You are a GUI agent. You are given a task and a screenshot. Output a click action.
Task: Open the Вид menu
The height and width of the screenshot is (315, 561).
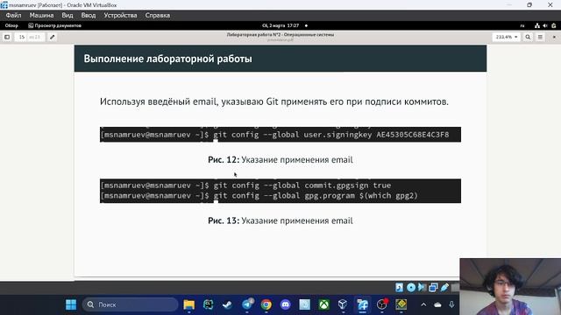click(67, 16)
